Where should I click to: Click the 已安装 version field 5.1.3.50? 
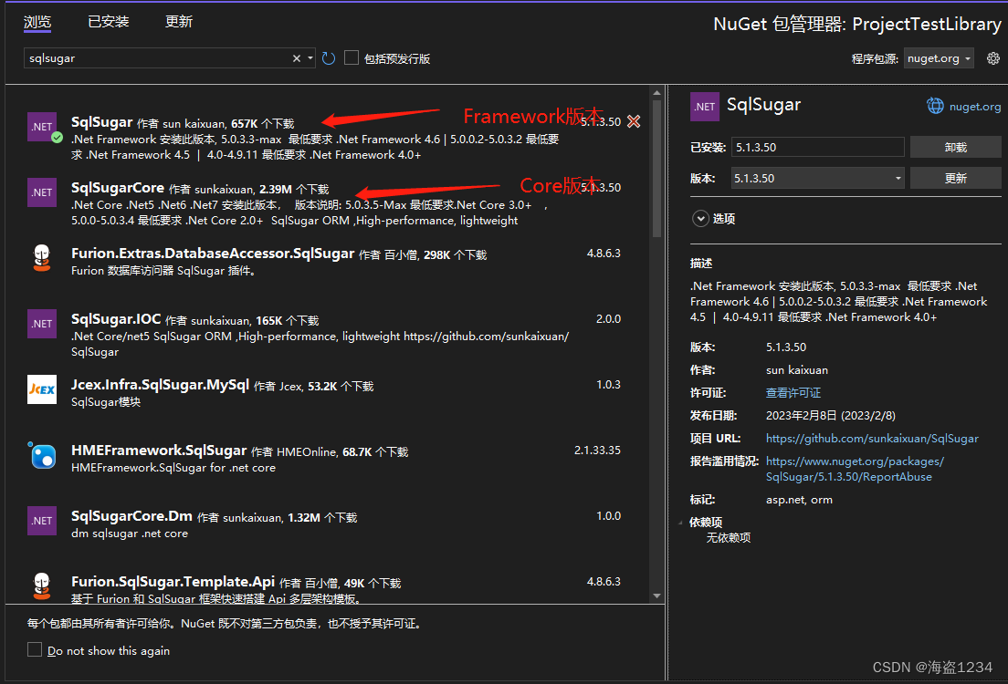point(818,147)
